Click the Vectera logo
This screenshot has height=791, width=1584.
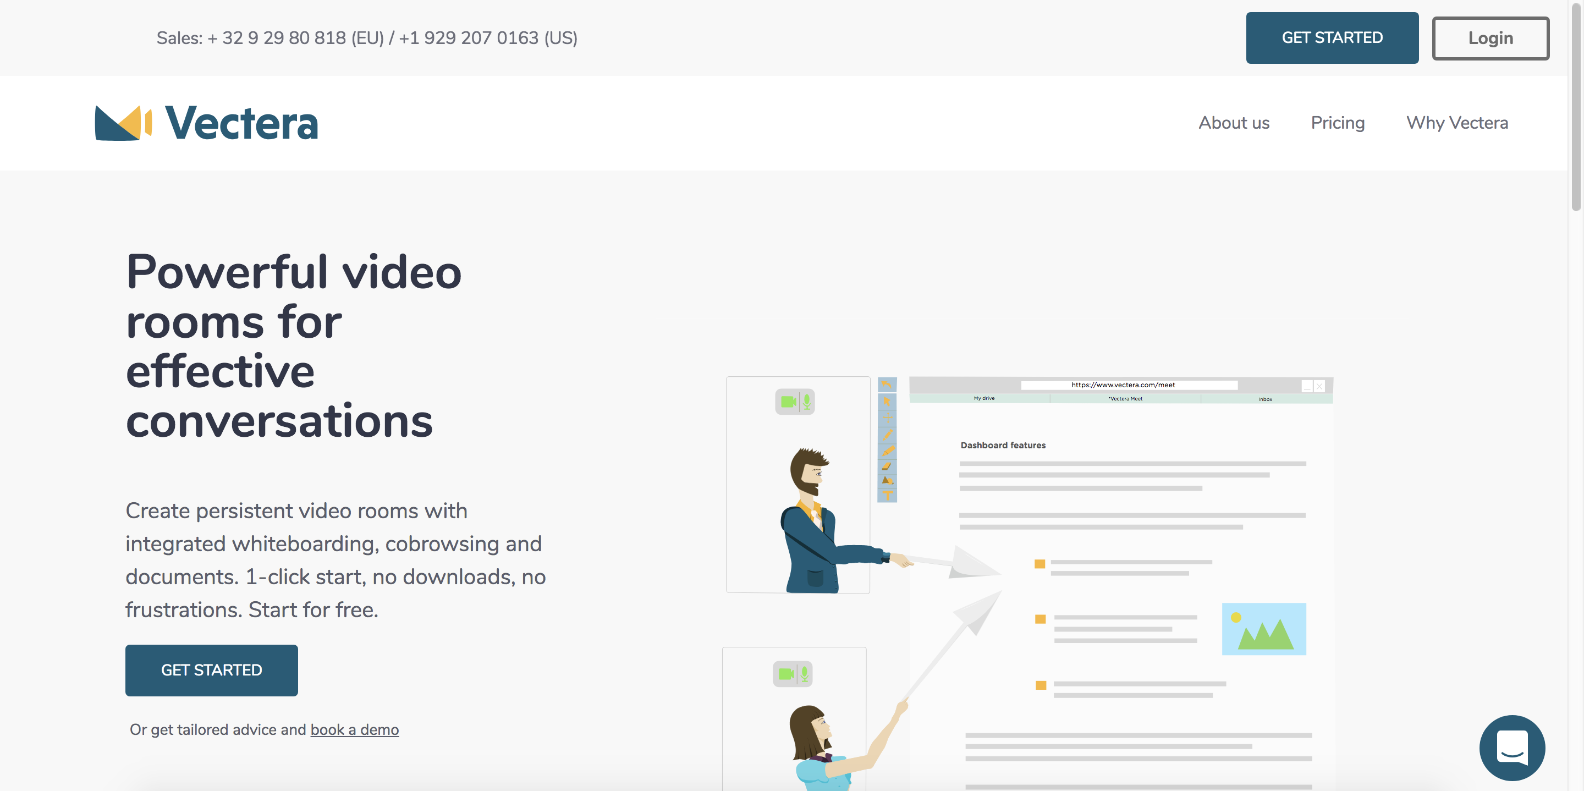click(x=206, y=123)
